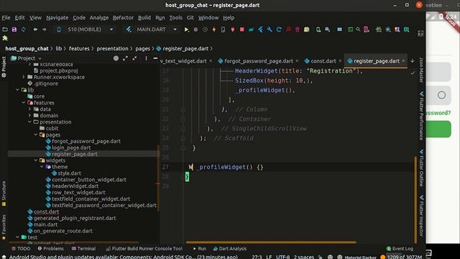The width and height of the screenshot is (460, 259).
Task: Open the Flutter Inspector side panel
Action: tap(422, 216)
